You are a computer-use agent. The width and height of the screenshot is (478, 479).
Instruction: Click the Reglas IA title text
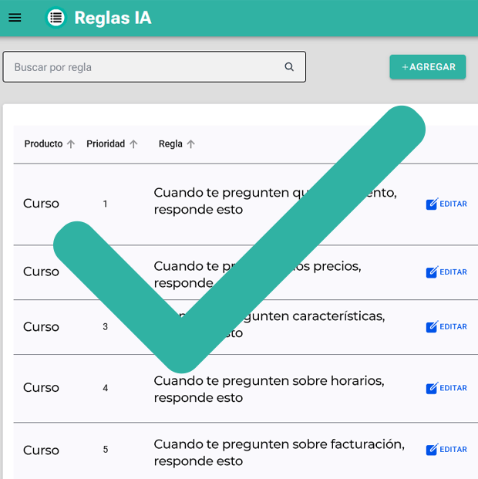tap(113, 18)
